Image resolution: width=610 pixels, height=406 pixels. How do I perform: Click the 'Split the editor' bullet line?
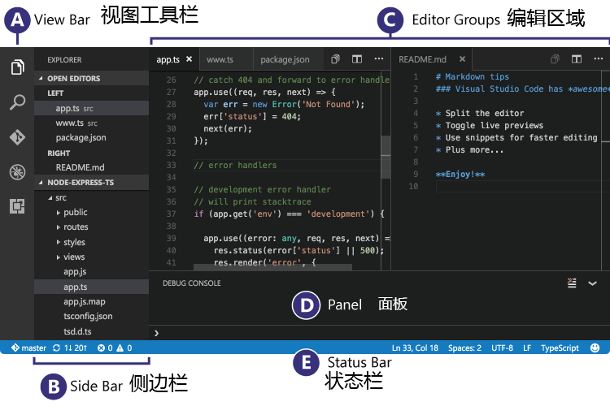pos(480,113)
